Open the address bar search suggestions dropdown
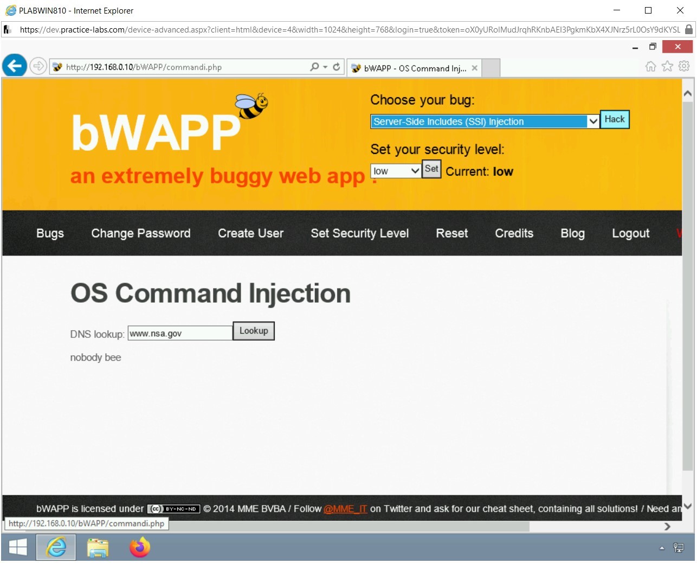697x563 pixels. point(325,67)
